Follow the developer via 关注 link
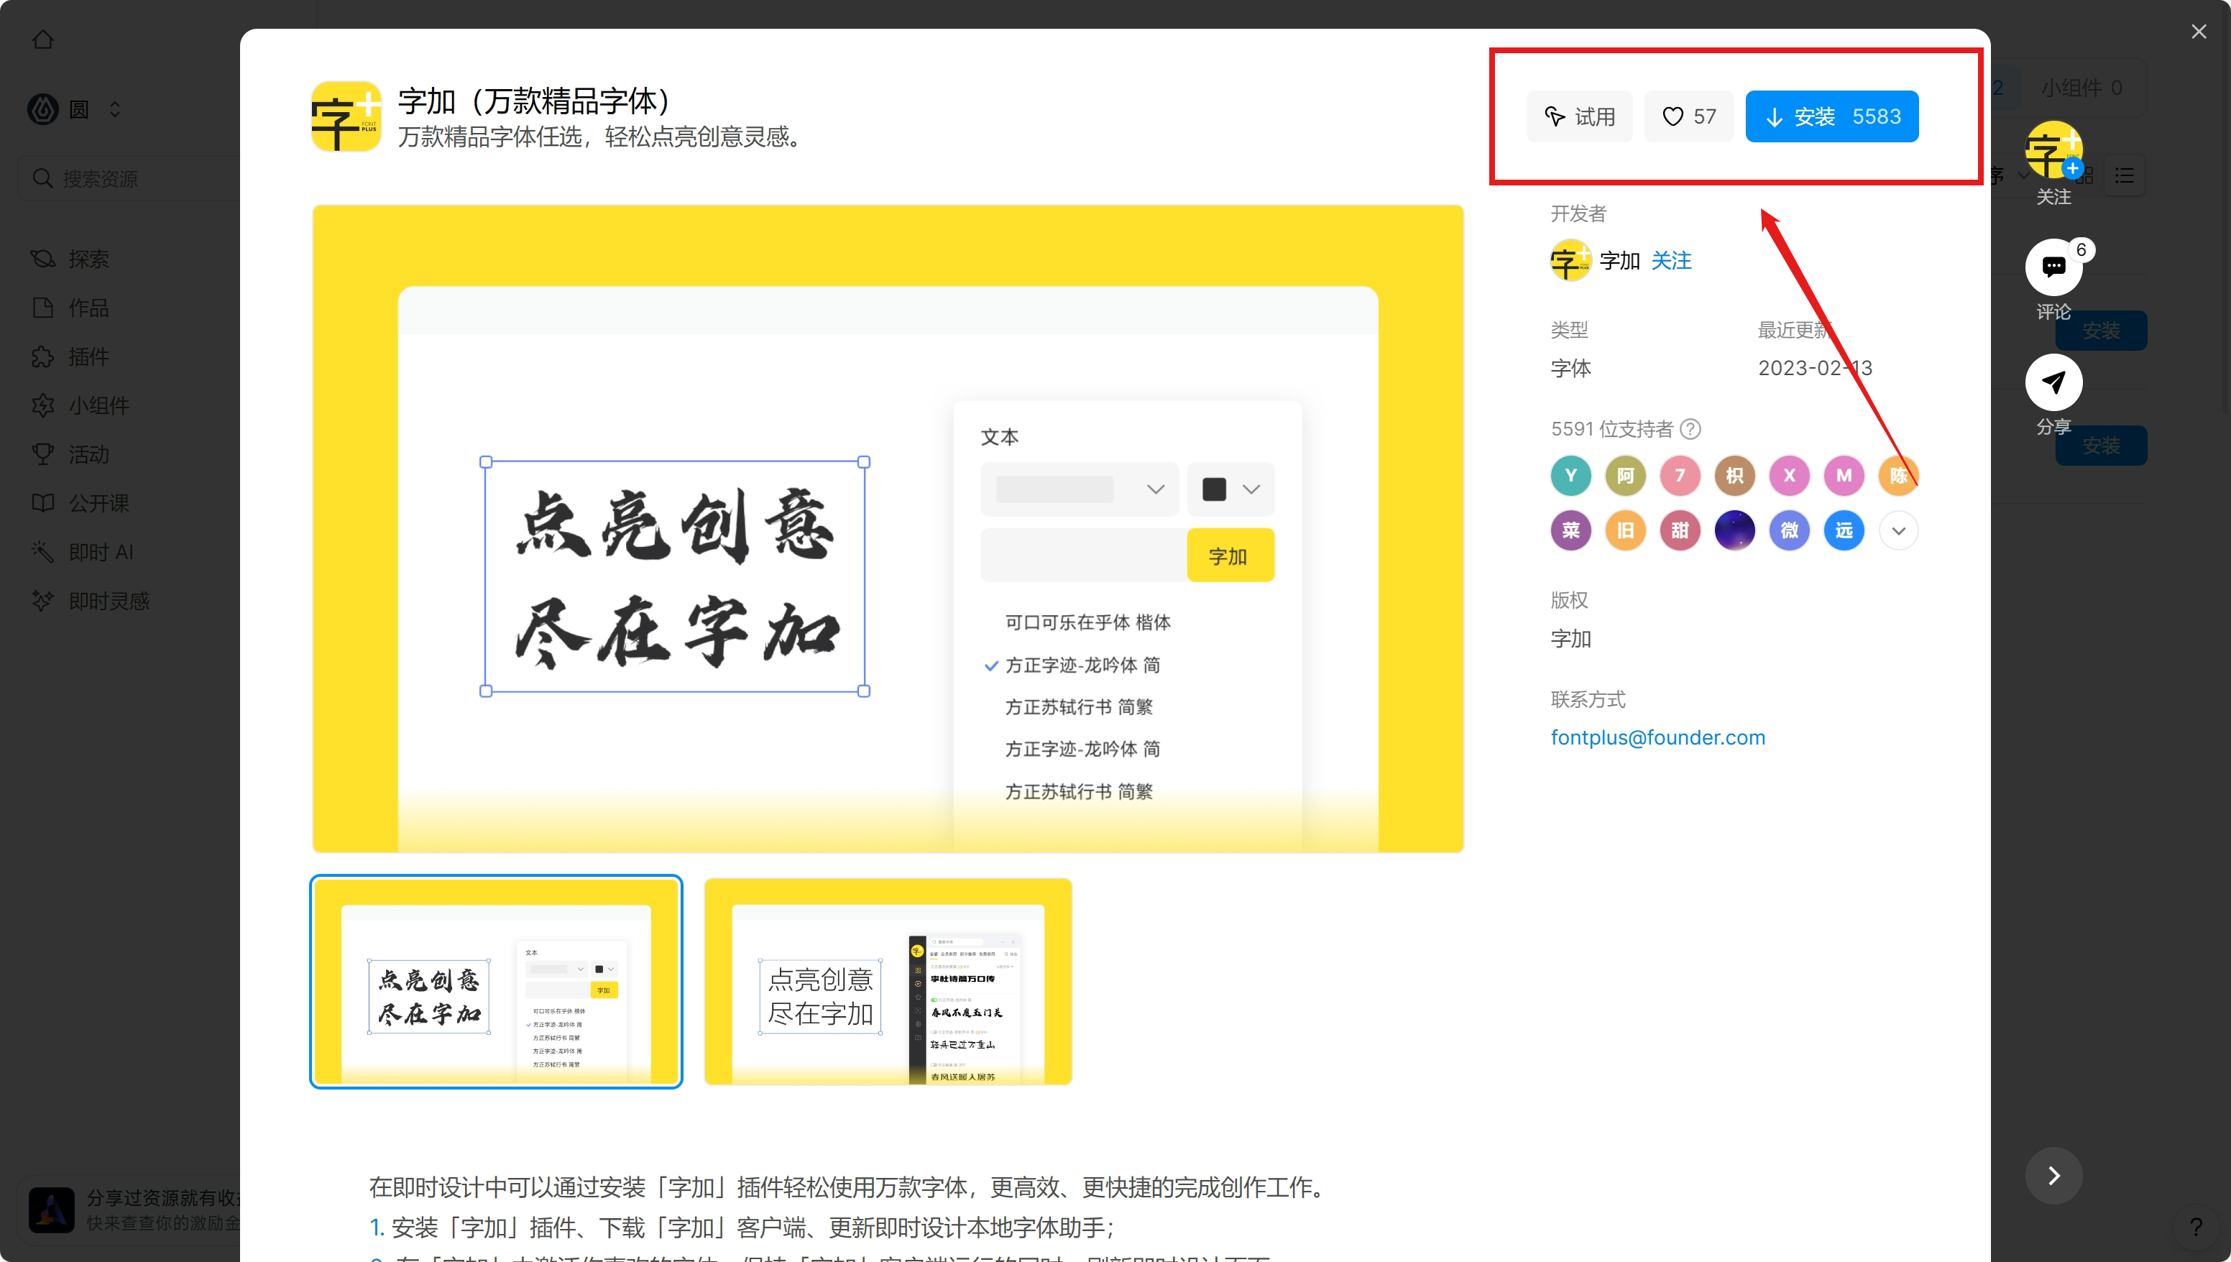The width and height of the screenshot is (2231, 1262). 1671,260
